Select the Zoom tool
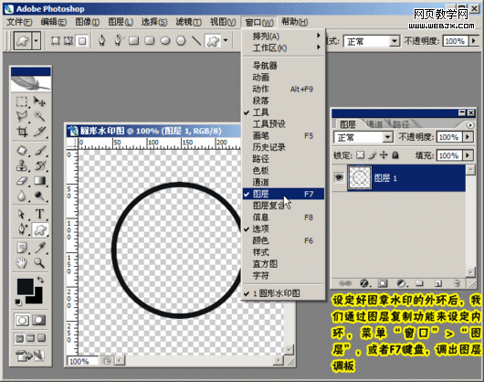Viewport: 484px width, 382px height. (x=39, y=263)
